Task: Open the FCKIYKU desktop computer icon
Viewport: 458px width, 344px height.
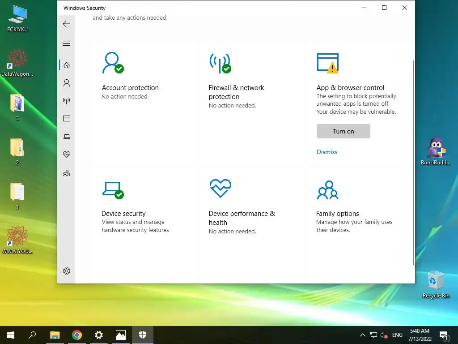Action: point(17,18)
